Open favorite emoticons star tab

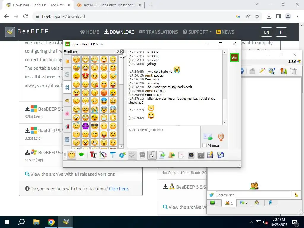point(67,61)
